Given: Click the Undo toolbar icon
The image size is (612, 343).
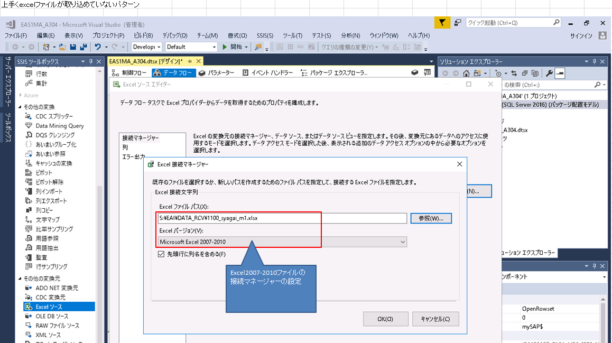Looking at the screenshot, I should [98, 47].
